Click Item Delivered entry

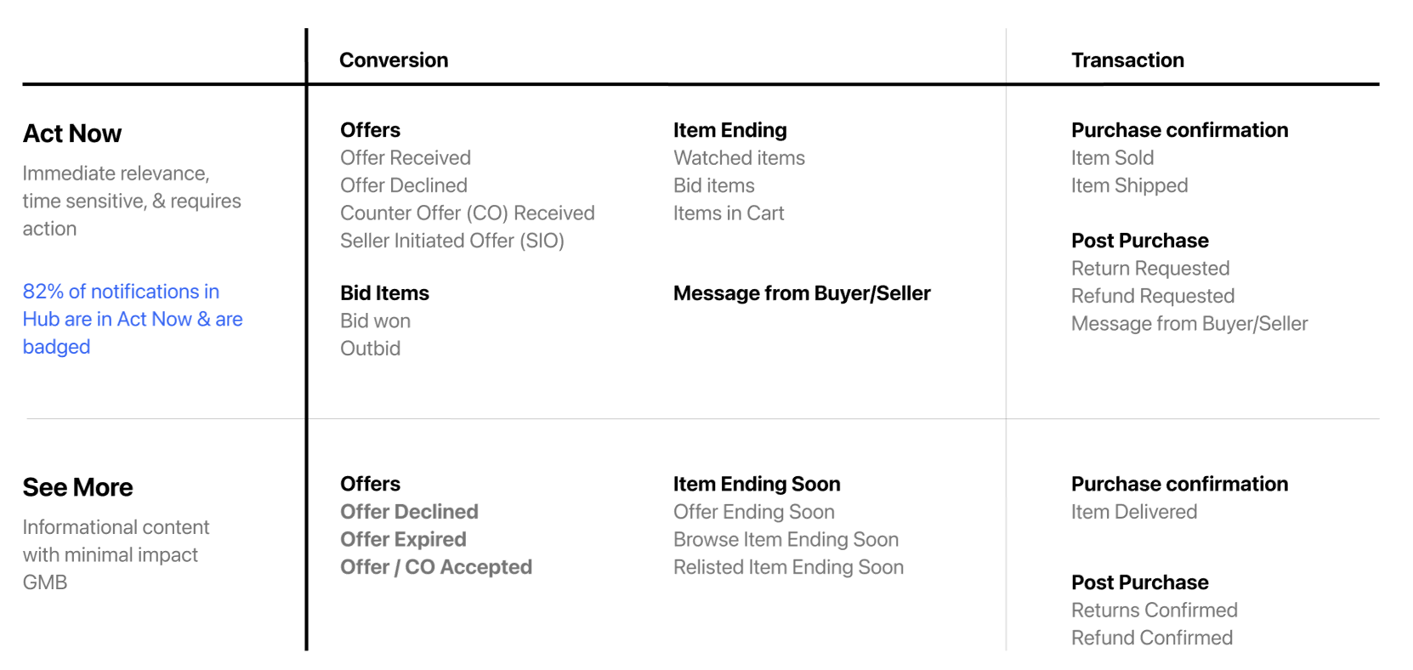click(x=1134, y=512)
